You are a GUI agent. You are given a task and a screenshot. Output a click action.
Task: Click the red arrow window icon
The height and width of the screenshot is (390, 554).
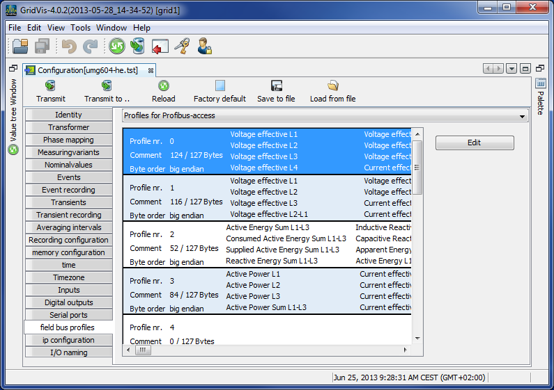coord(160,47)
